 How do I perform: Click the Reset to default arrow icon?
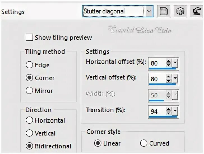point(197,11)
